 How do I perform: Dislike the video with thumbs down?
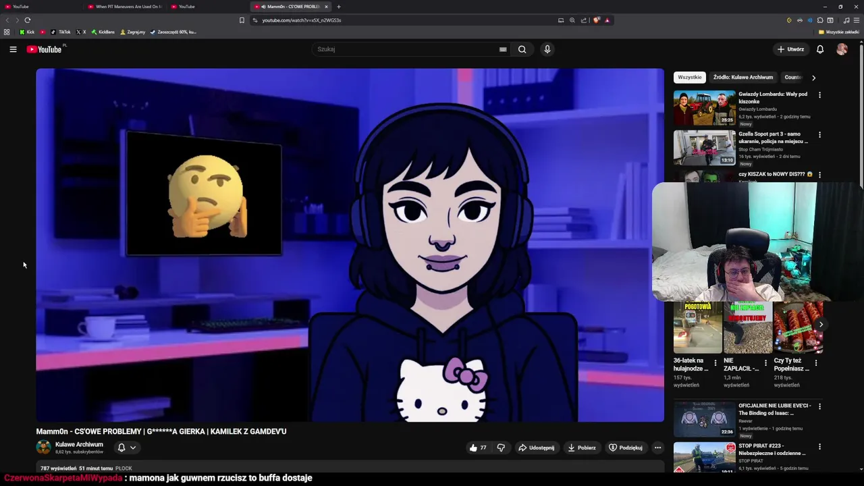pyautogui.click(x=501, y=448)
